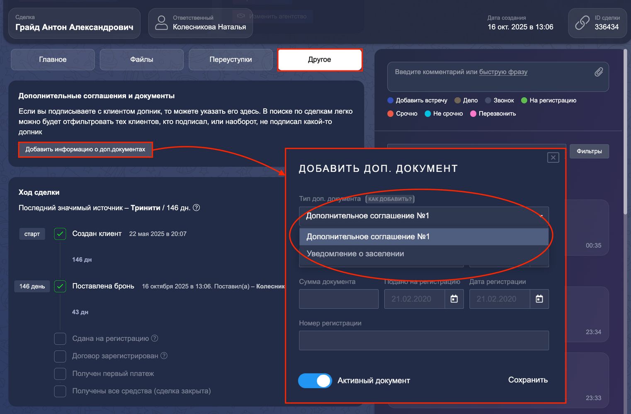The image size is (631, 414).
Task: Click the chain link icon beside ID сделки
Action: click(x=582, y=23)
